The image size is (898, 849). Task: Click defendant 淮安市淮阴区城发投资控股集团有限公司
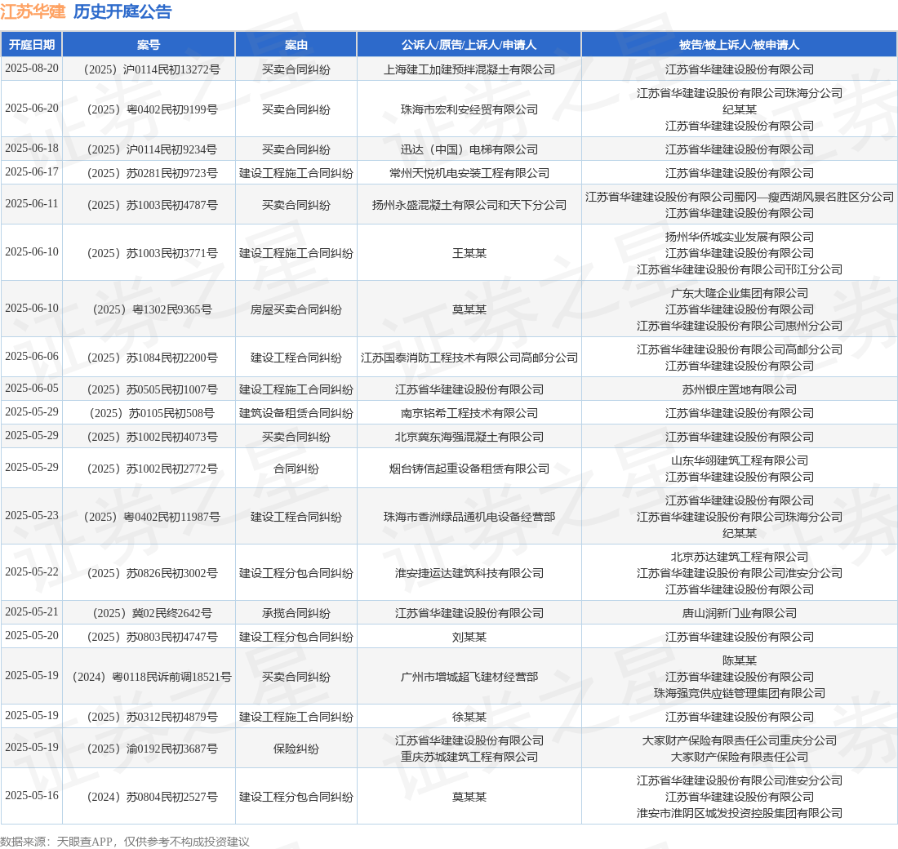[x=740, y=813]
